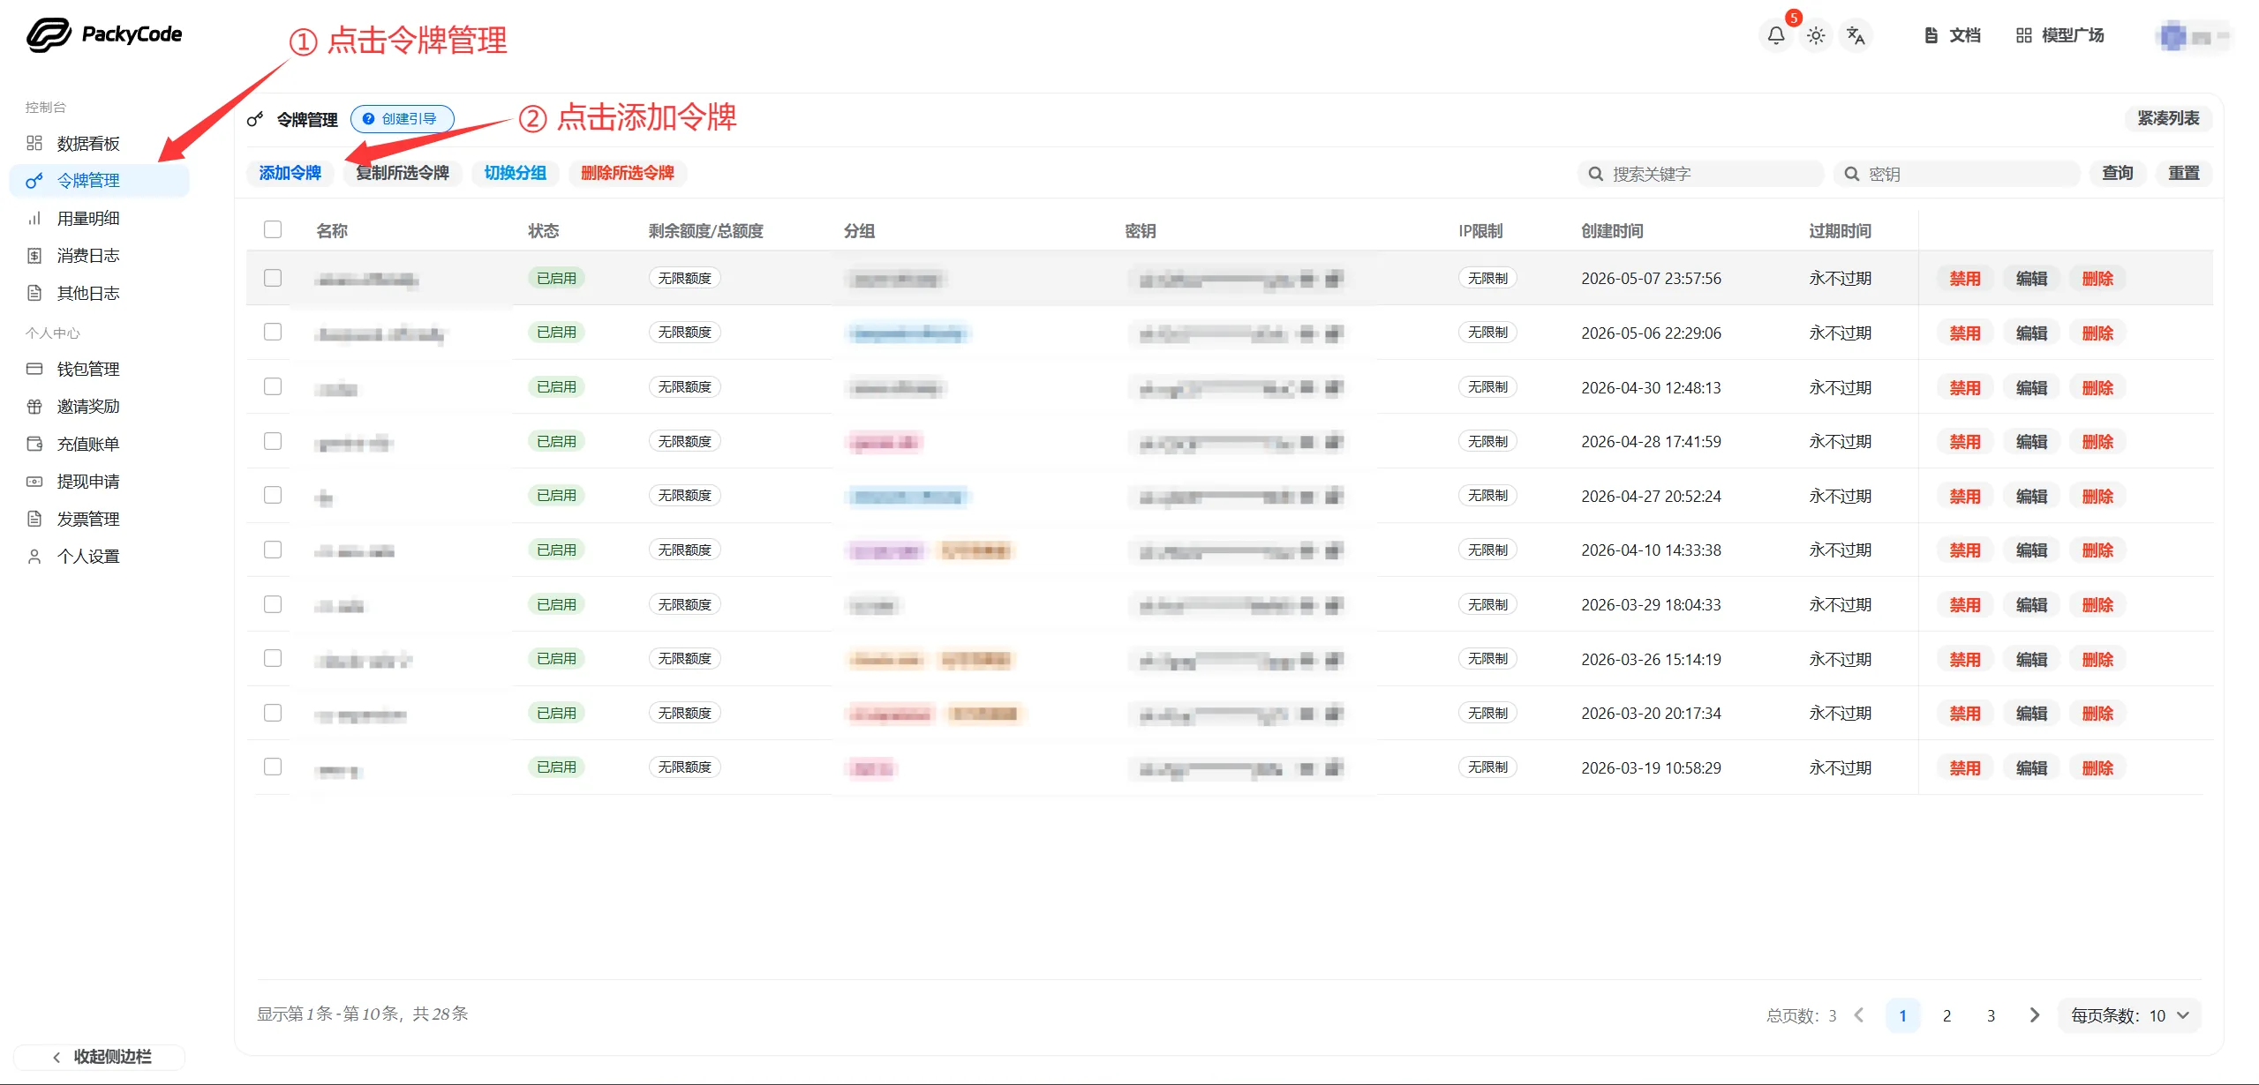This screenshot has height=1085, width=2259.
Task: Click the 个人设置 person icon
Action: coord(34,557)
